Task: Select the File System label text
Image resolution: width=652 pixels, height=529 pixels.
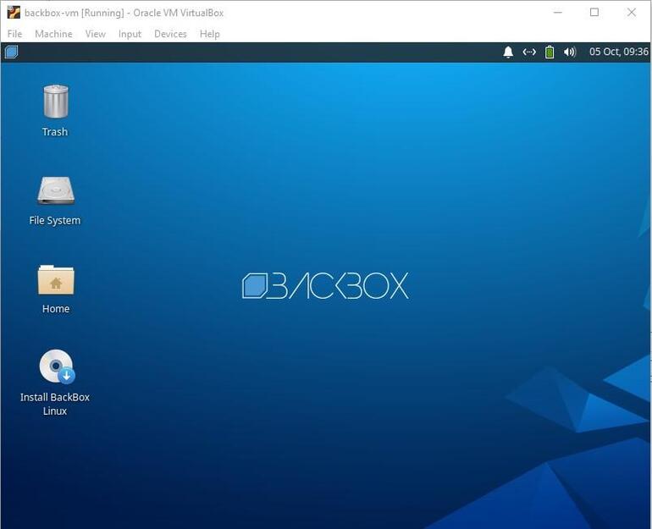Action: (55, 220)
